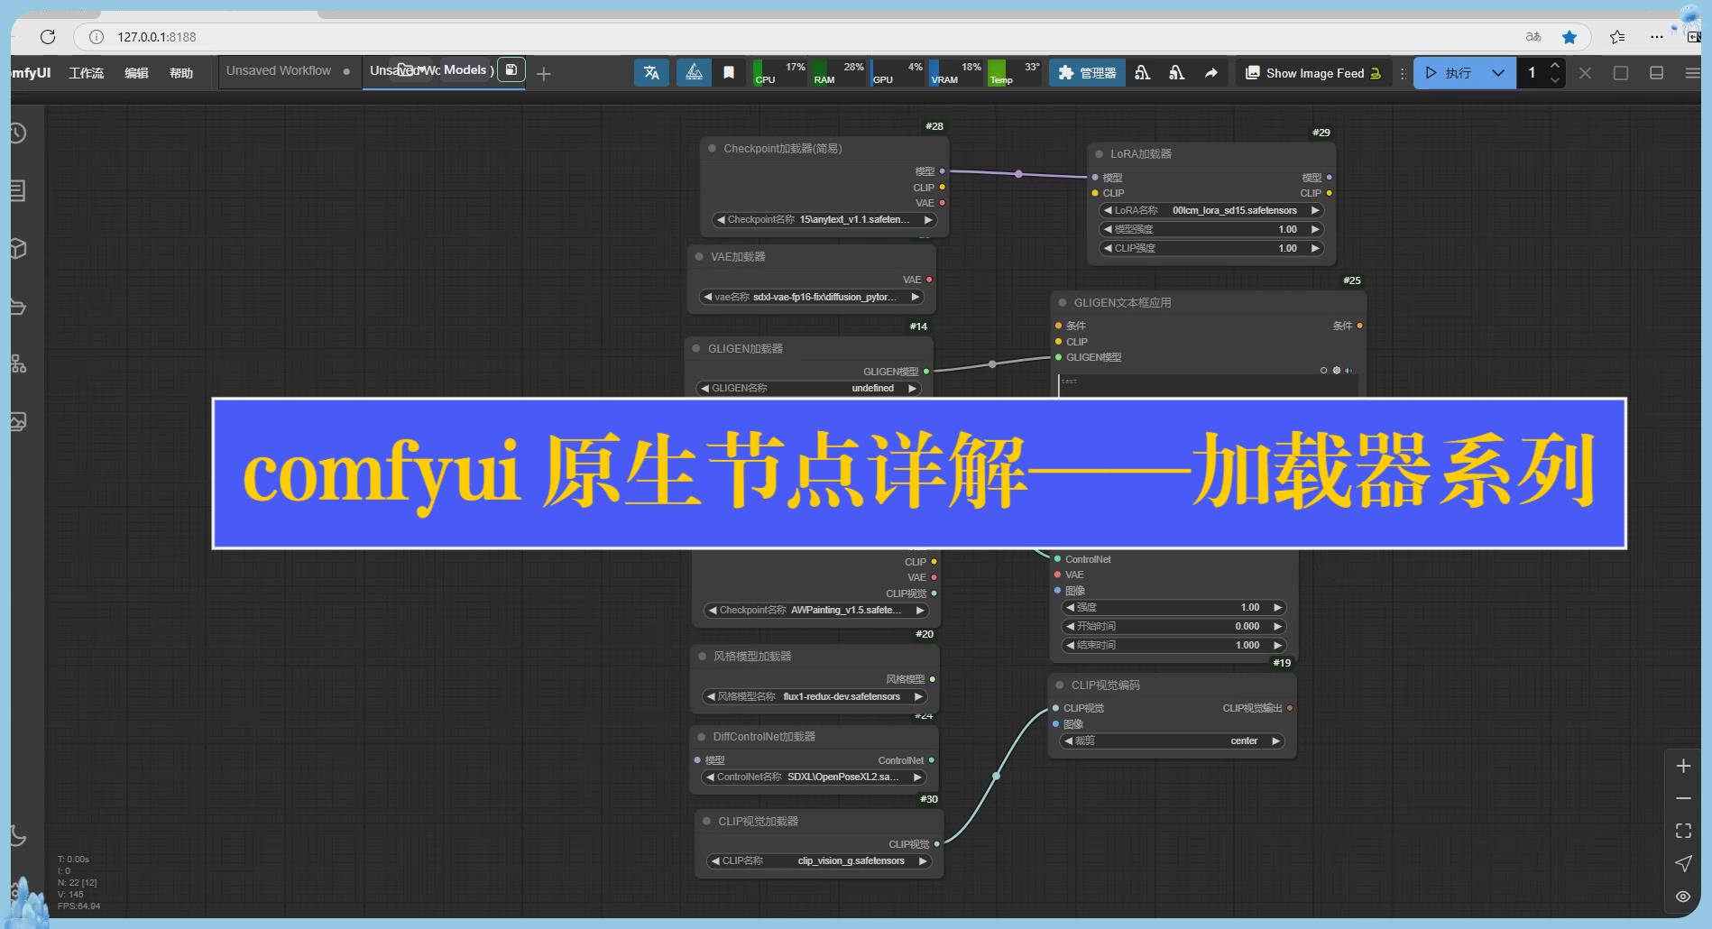This screenshot has height=929, width=1712.
Task: Open 风格模型名称 flux1-redux-dev selector
Action: coord(815,697)
